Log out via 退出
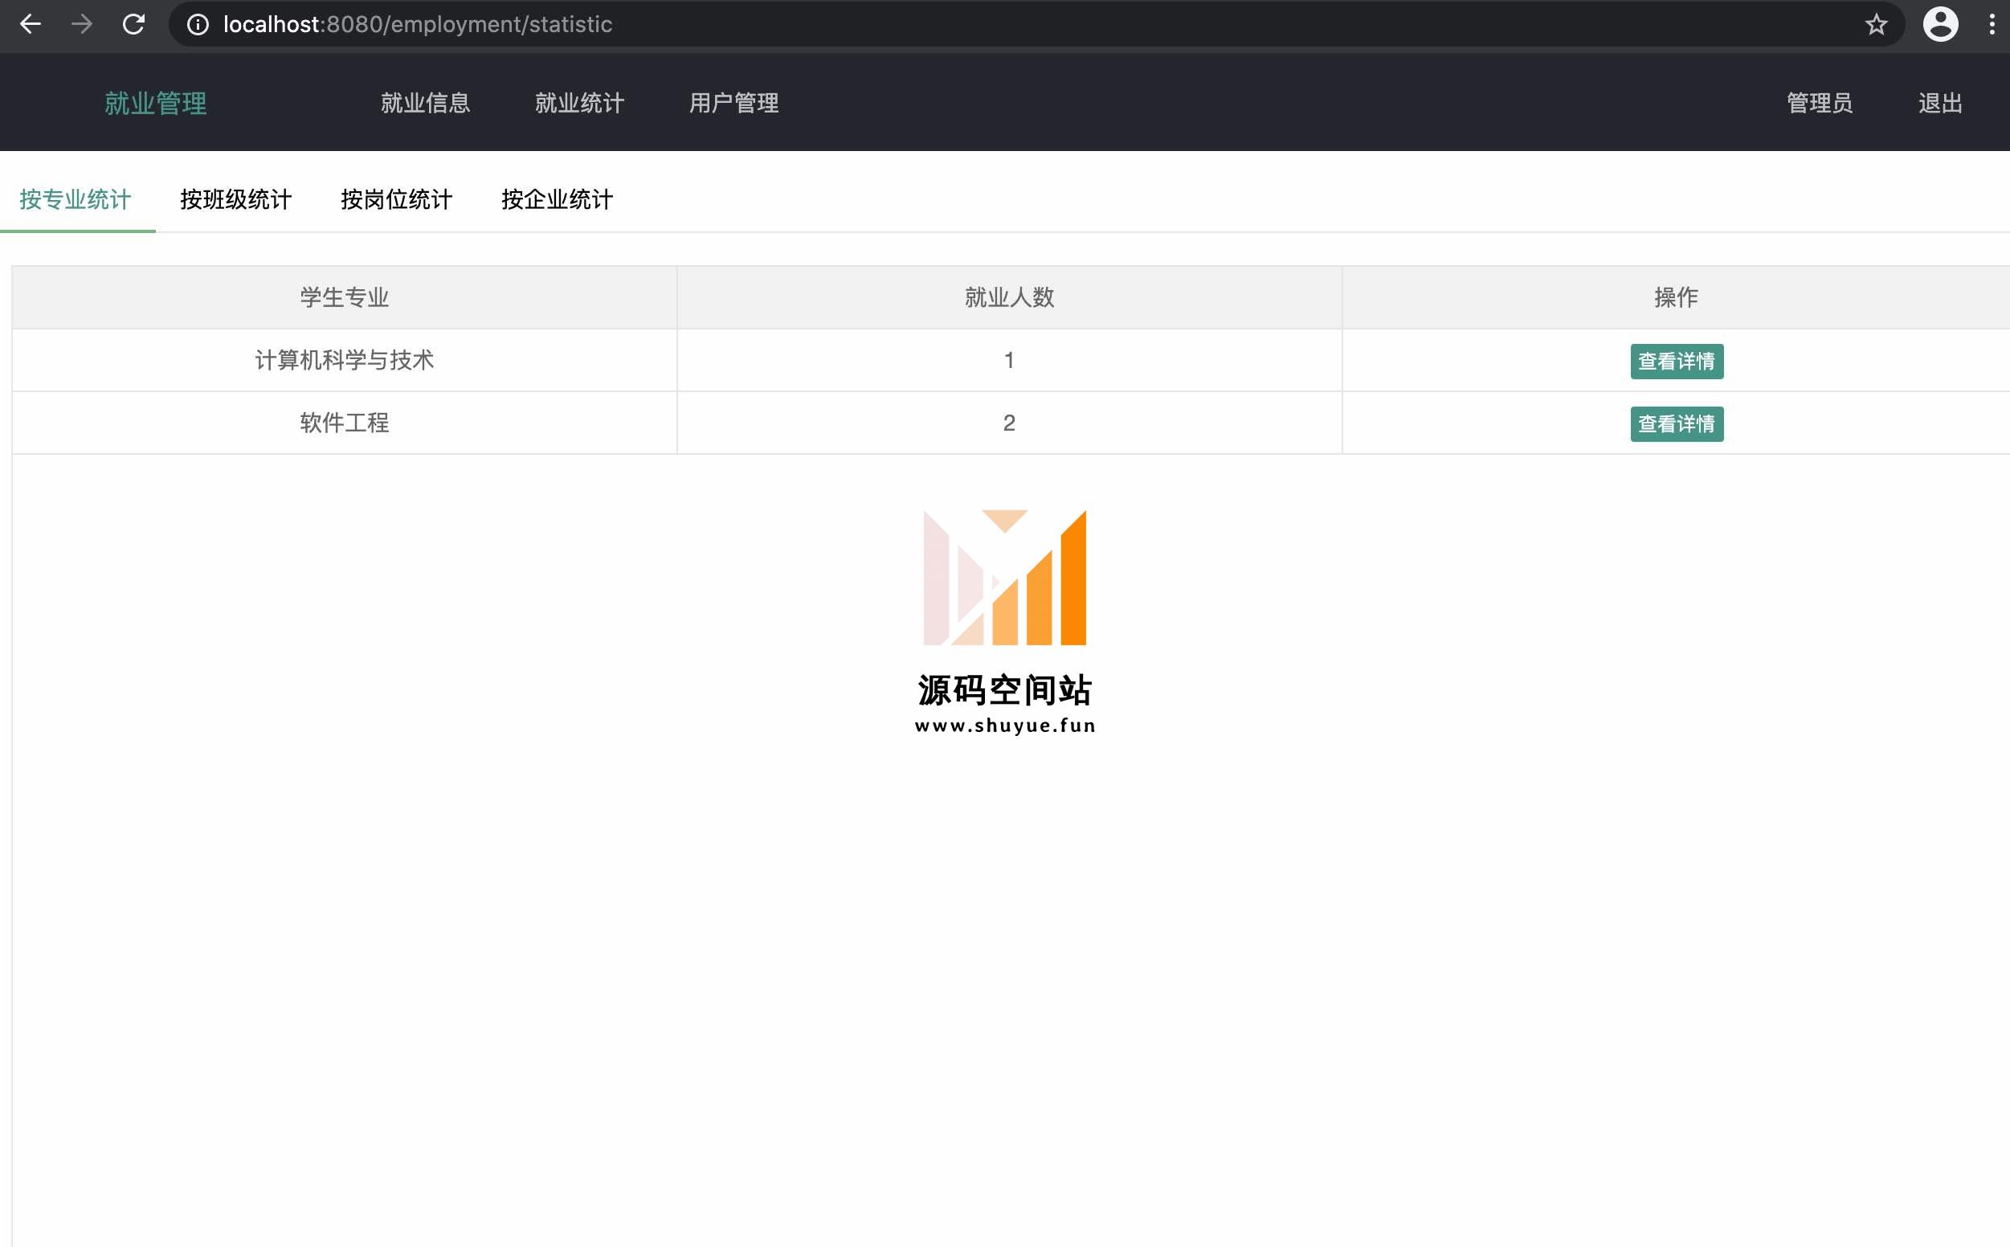Screen dimensions: 2010x1247 coord(1940,103)
